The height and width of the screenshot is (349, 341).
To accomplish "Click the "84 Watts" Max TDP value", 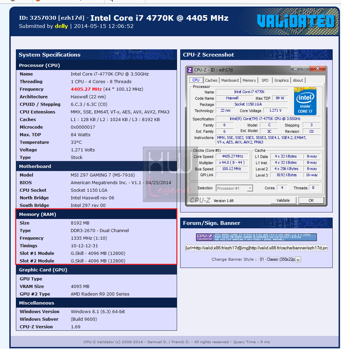I will click(80, 134).
